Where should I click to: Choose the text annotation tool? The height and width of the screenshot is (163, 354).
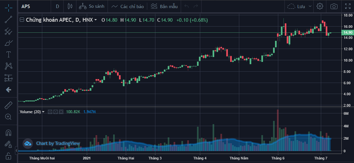click(x=8, y=54)
